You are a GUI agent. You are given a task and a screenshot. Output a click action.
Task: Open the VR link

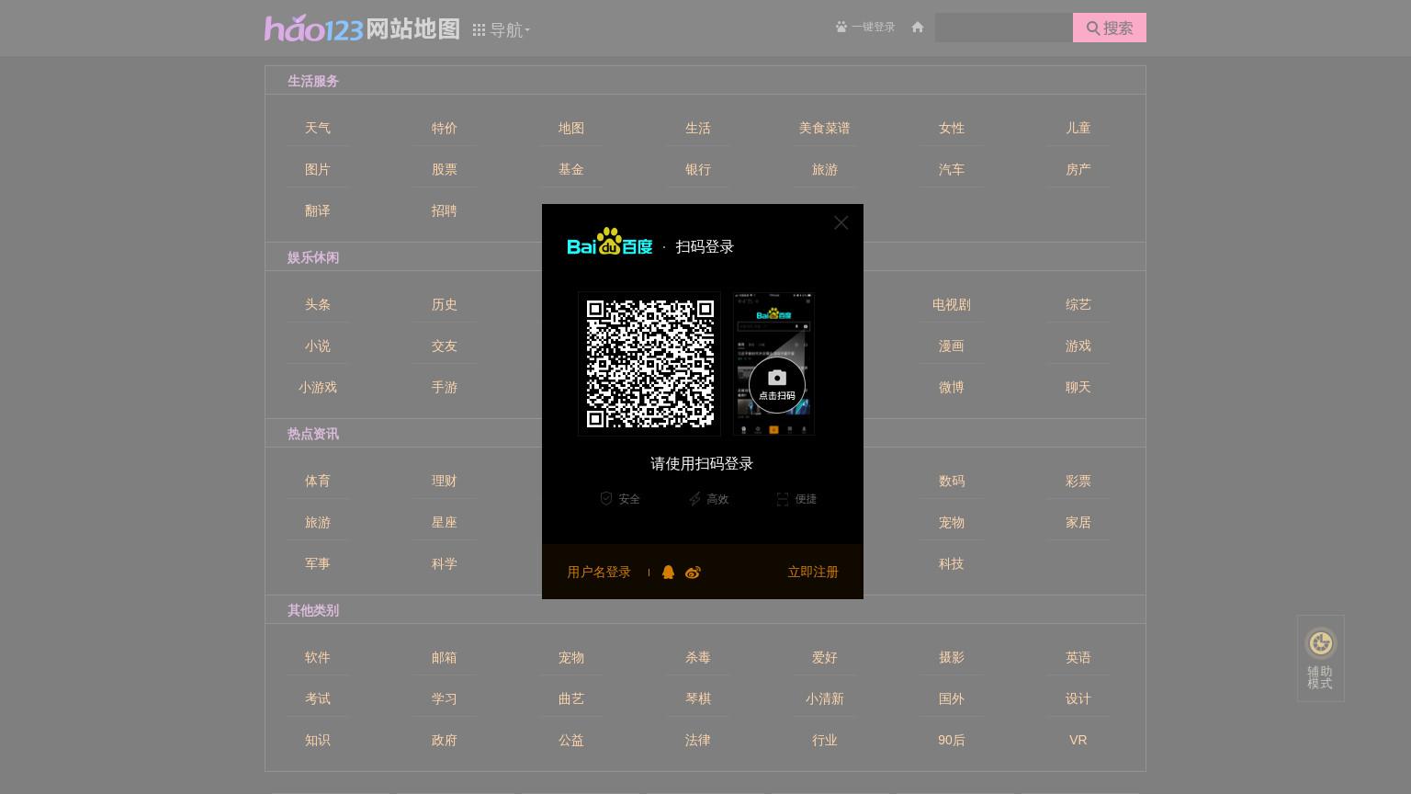pos(1078,741)
